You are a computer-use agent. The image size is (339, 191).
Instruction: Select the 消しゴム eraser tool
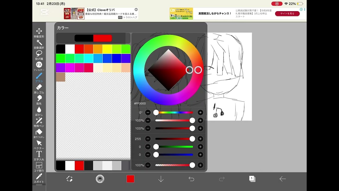coord(39,89)
